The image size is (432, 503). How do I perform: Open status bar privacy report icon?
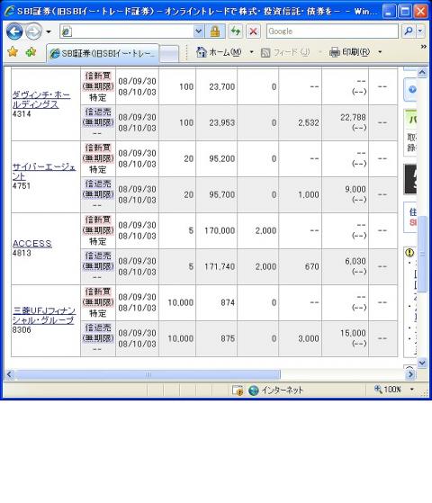238,391
